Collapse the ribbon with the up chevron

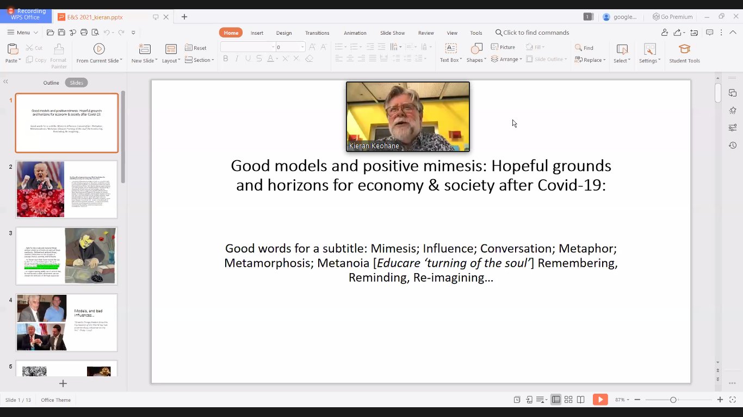[x=732, y=33]
